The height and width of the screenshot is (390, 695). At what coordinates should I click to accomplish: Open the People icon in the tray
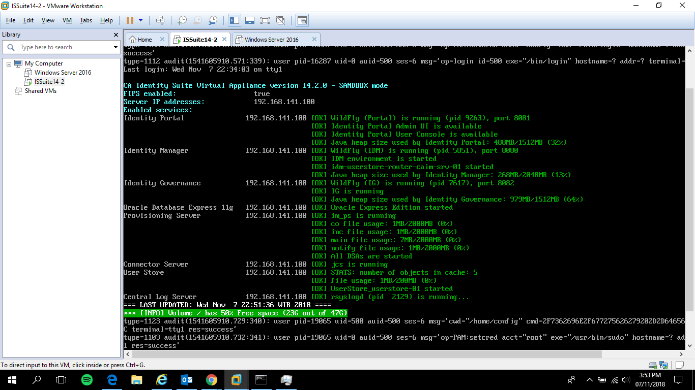click(x=572, y=379)
